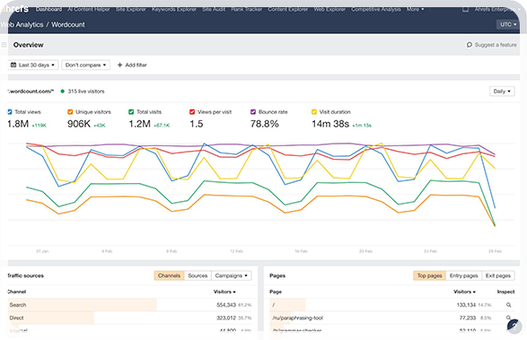This screenshot has width=527, height=340.
Task: Open Keywords Explorer
Action: [x=174, y=9]
